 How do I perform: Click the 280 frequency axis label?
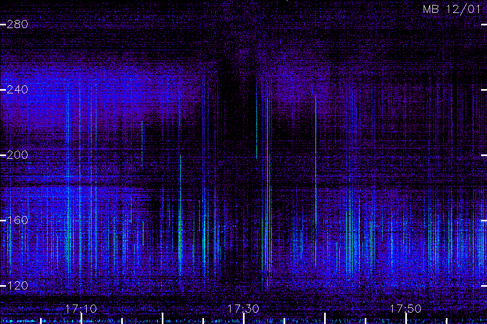coord(17,24)
